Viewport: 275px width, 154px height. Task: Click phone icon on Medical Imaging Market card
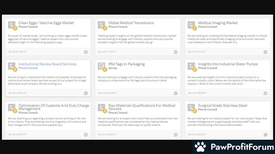(x=191, y=25)
